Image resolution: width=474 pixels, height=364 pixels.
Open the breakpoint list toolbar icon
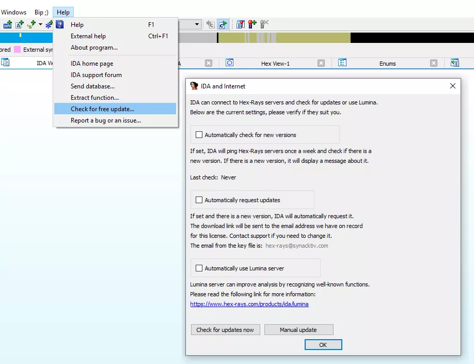tap(241, 24)
